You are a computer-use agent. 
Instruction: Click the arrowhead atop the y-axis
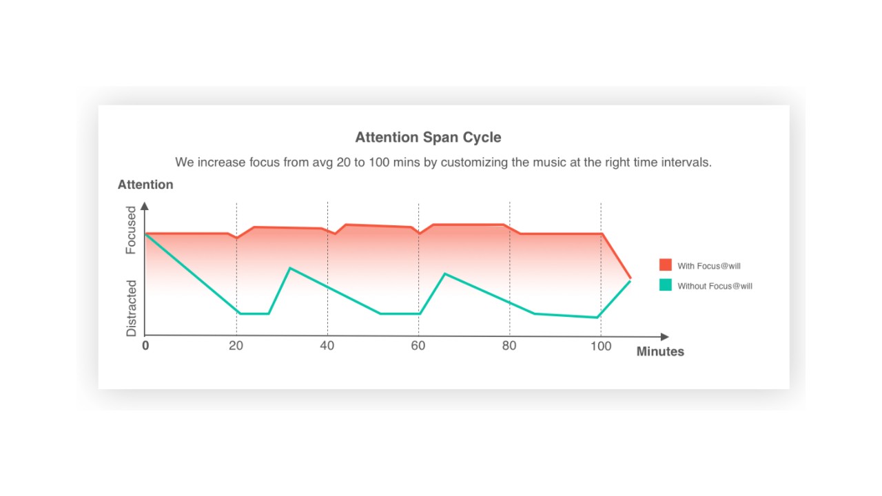(x=145, y=205)
